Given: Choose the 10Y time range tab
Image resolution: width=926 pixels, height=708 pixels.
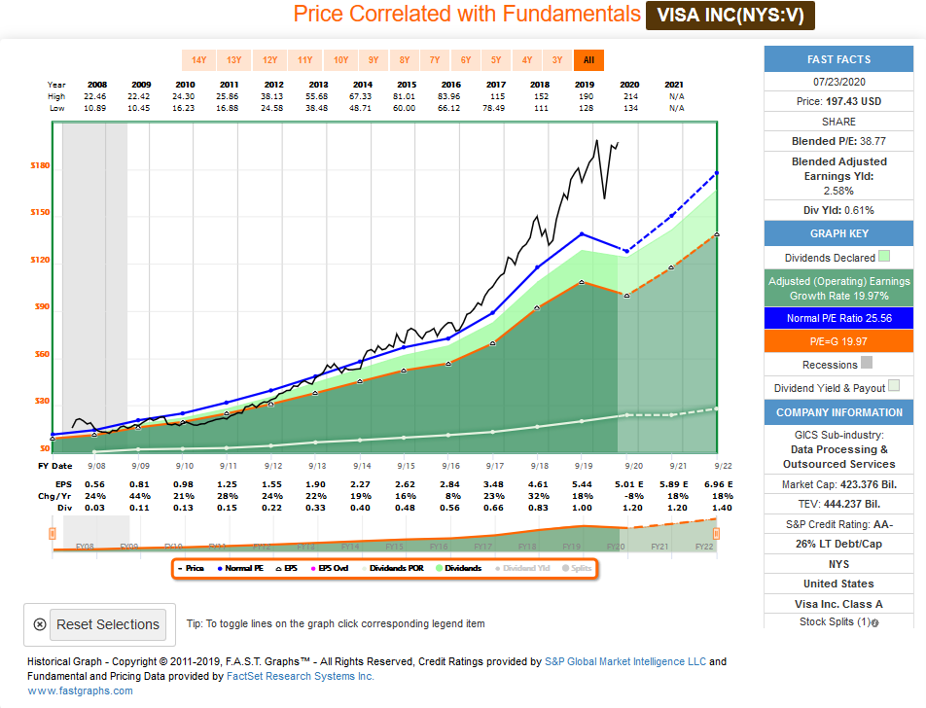Looking at the screenshot, I should (x=340, y=60).
